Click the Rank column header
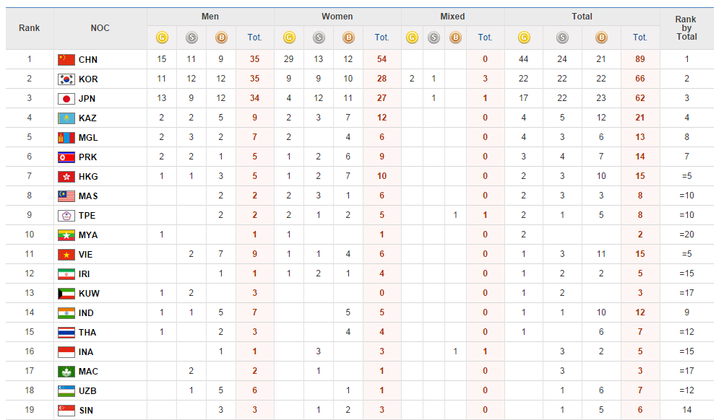The height and width of the screenshot is (420, 724). pos(30,28)
